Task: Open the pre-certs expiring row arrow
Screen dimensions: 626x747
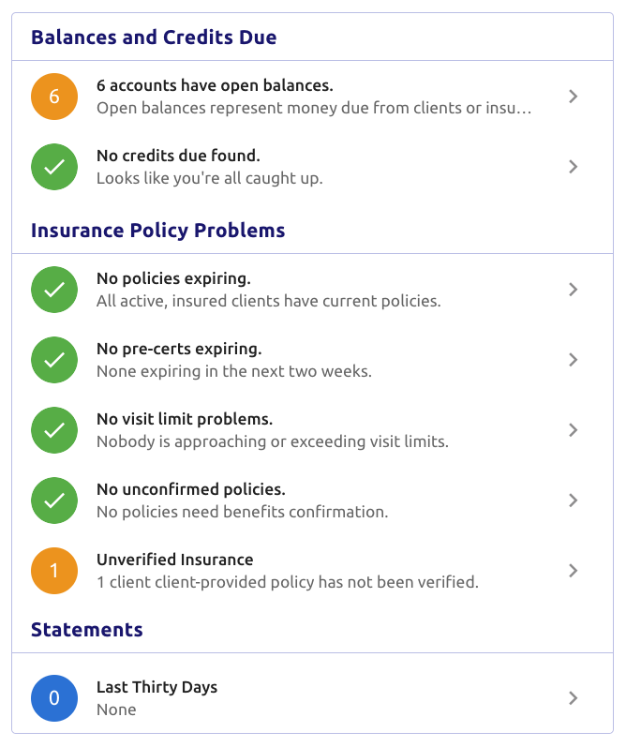Action: [574, 360]
